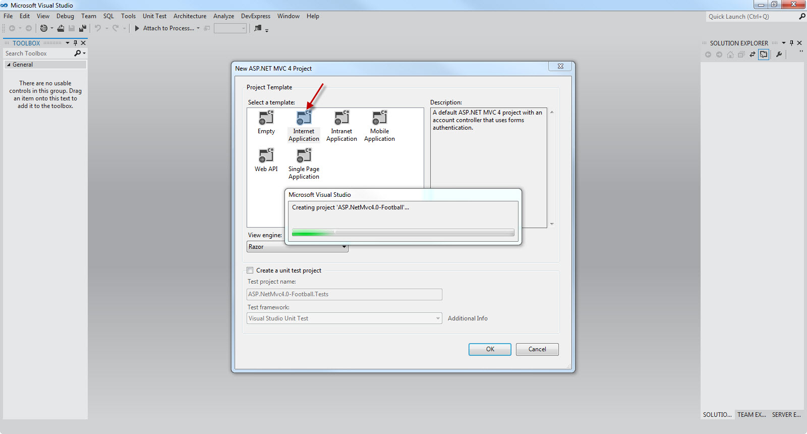Open the Debug menu

pyautogui.click(x=65, y=16)
